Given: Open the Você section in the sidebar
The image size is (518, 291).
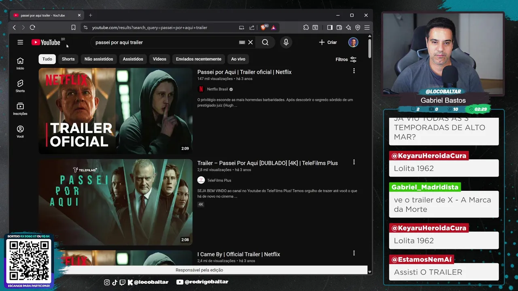Looking at the screenshot, I should point(20,131).
